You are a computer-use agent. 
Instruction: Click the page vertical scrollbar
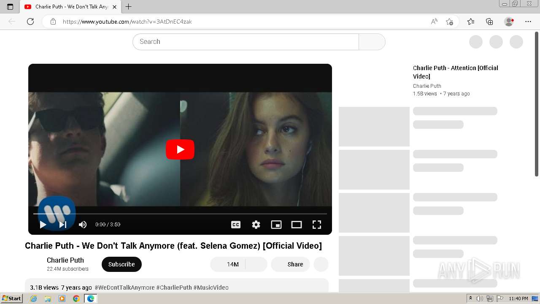point(537,104)
